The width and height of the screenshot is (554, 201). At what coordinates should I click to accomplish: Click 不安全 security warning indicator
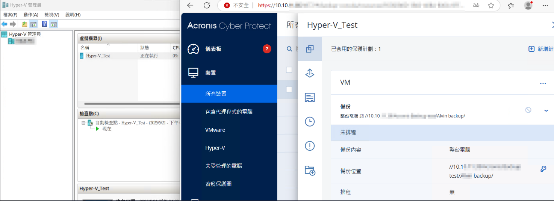[x=236, y=5]
